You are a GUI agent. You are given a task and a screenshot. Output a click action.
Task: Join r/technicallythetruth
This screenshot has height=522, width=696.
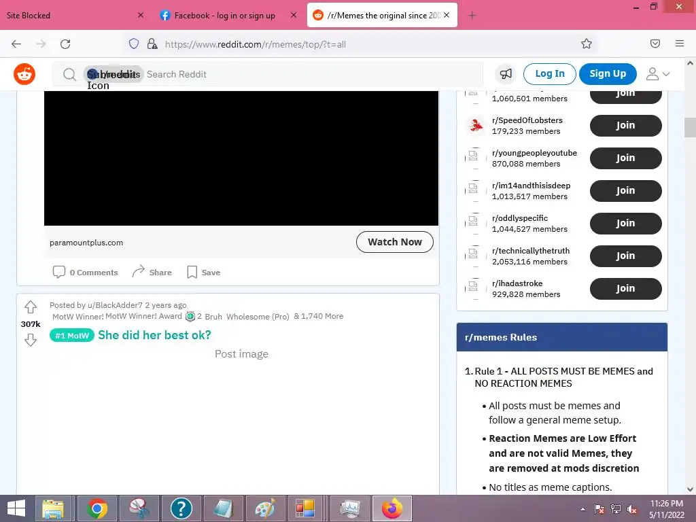click(625, 256)
